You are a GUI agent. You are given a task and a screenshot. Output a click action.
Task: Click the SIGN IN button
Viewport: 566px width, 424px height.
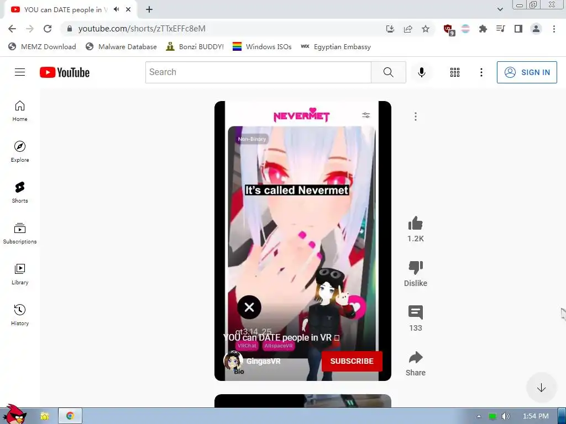[527, 72]
